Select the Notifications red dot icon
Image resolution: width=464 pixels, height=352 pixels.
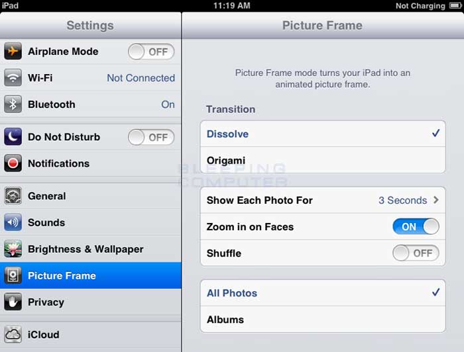point(13,163)
